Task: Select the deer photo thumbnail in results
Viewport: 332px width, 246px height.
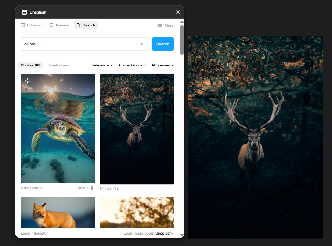Action: pos(137,129)
